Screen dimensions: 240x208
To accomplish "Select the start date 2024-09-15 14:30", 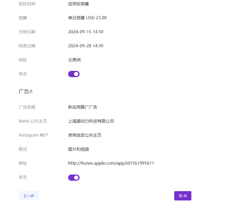I will pyautogui.click(x=86, y=32).
